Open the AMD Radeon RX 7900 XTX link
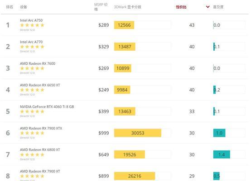The width and height of the screenshot is (250, 181). 41,128
